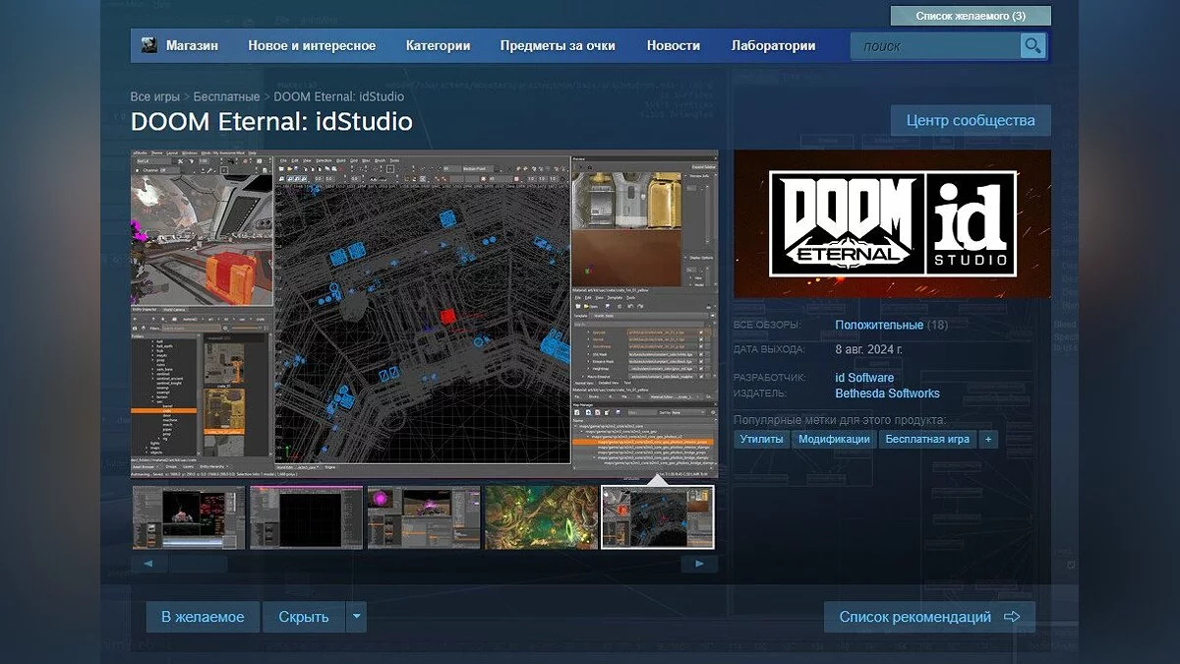
Task: Open Предметы за очки in the navigation bar
Action: pyautogui.click(x=558, y=46)
